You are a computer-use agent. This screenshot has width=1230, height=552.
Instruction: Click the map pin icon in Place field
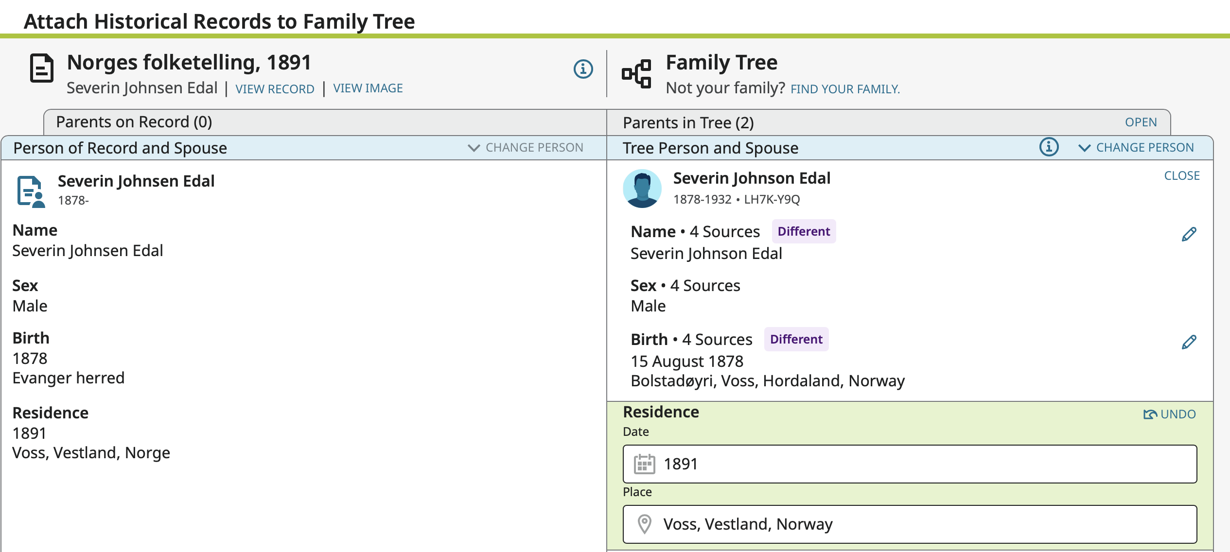point(644,524)
